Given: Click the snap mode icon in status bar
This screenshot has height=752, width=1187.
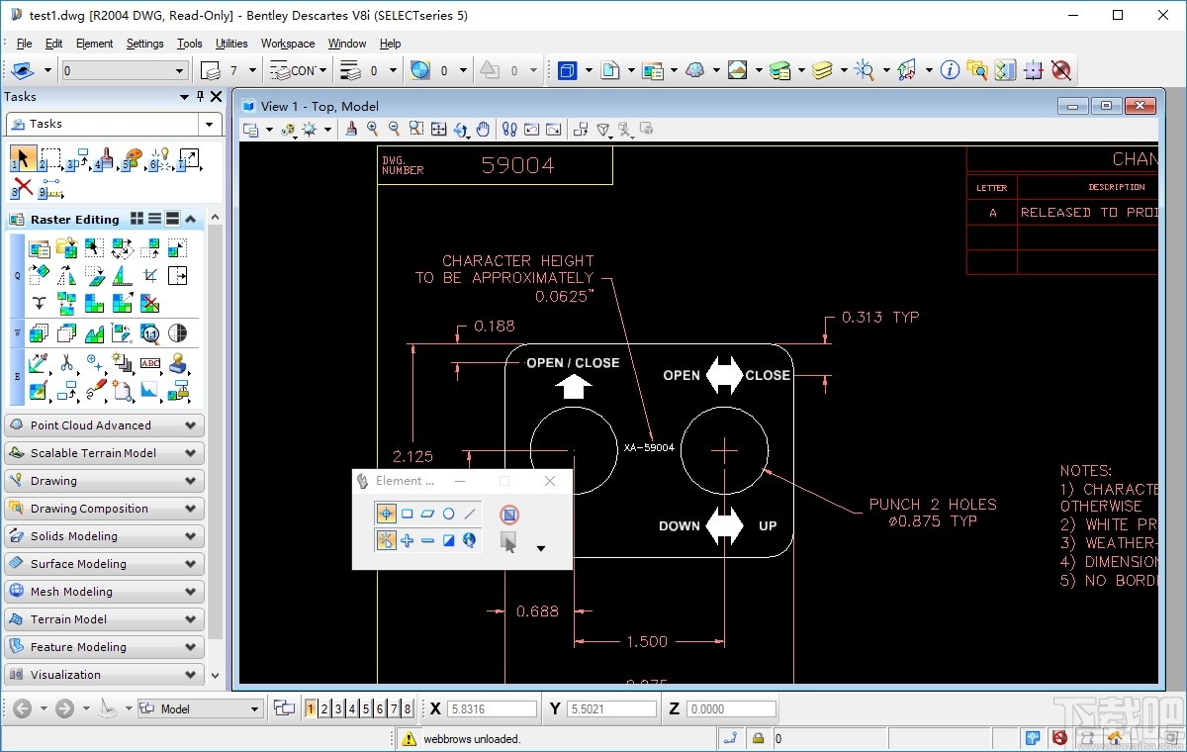Looking at the screenshot, I should point(731,738).
